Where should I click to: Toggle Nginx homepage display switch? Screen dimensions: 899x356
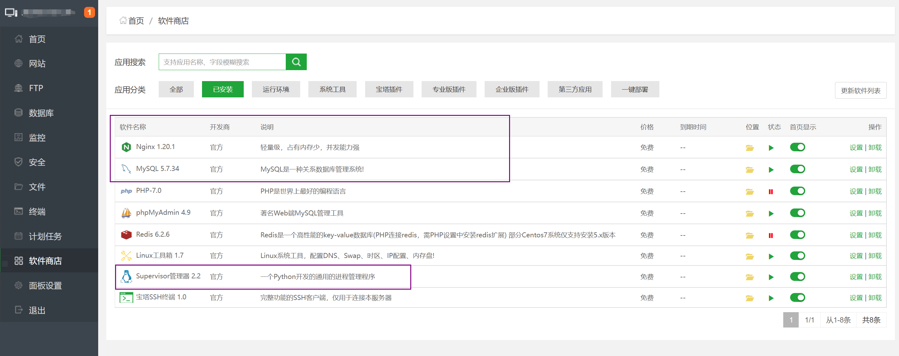[x=797, y=147]
